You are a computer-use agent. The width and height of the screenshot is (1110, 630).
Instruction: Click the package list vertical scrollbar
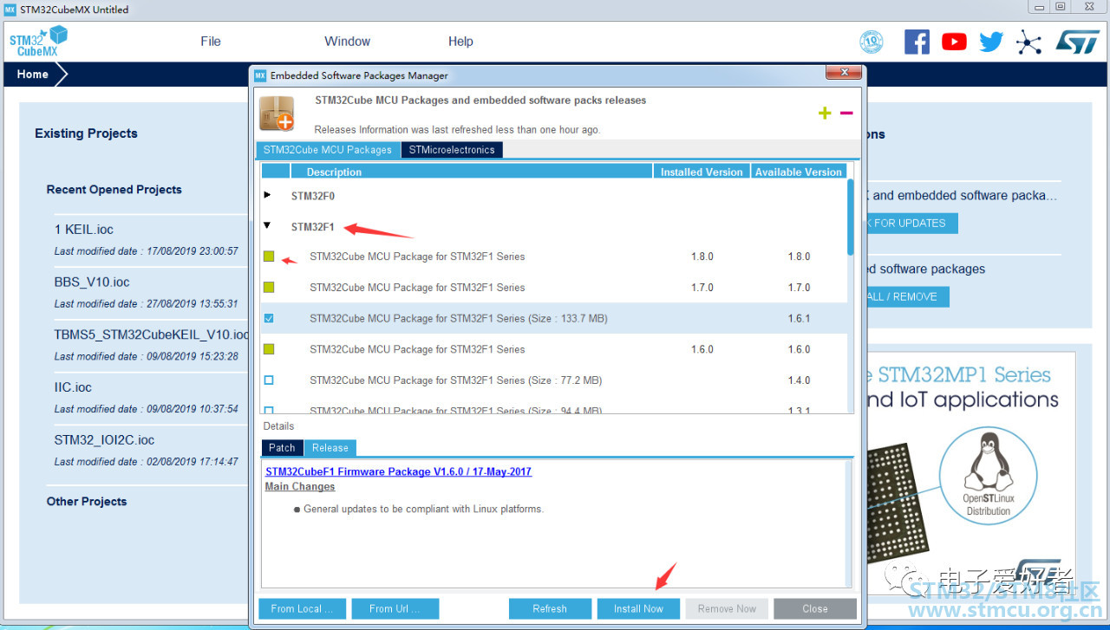[x=851, y=217]
